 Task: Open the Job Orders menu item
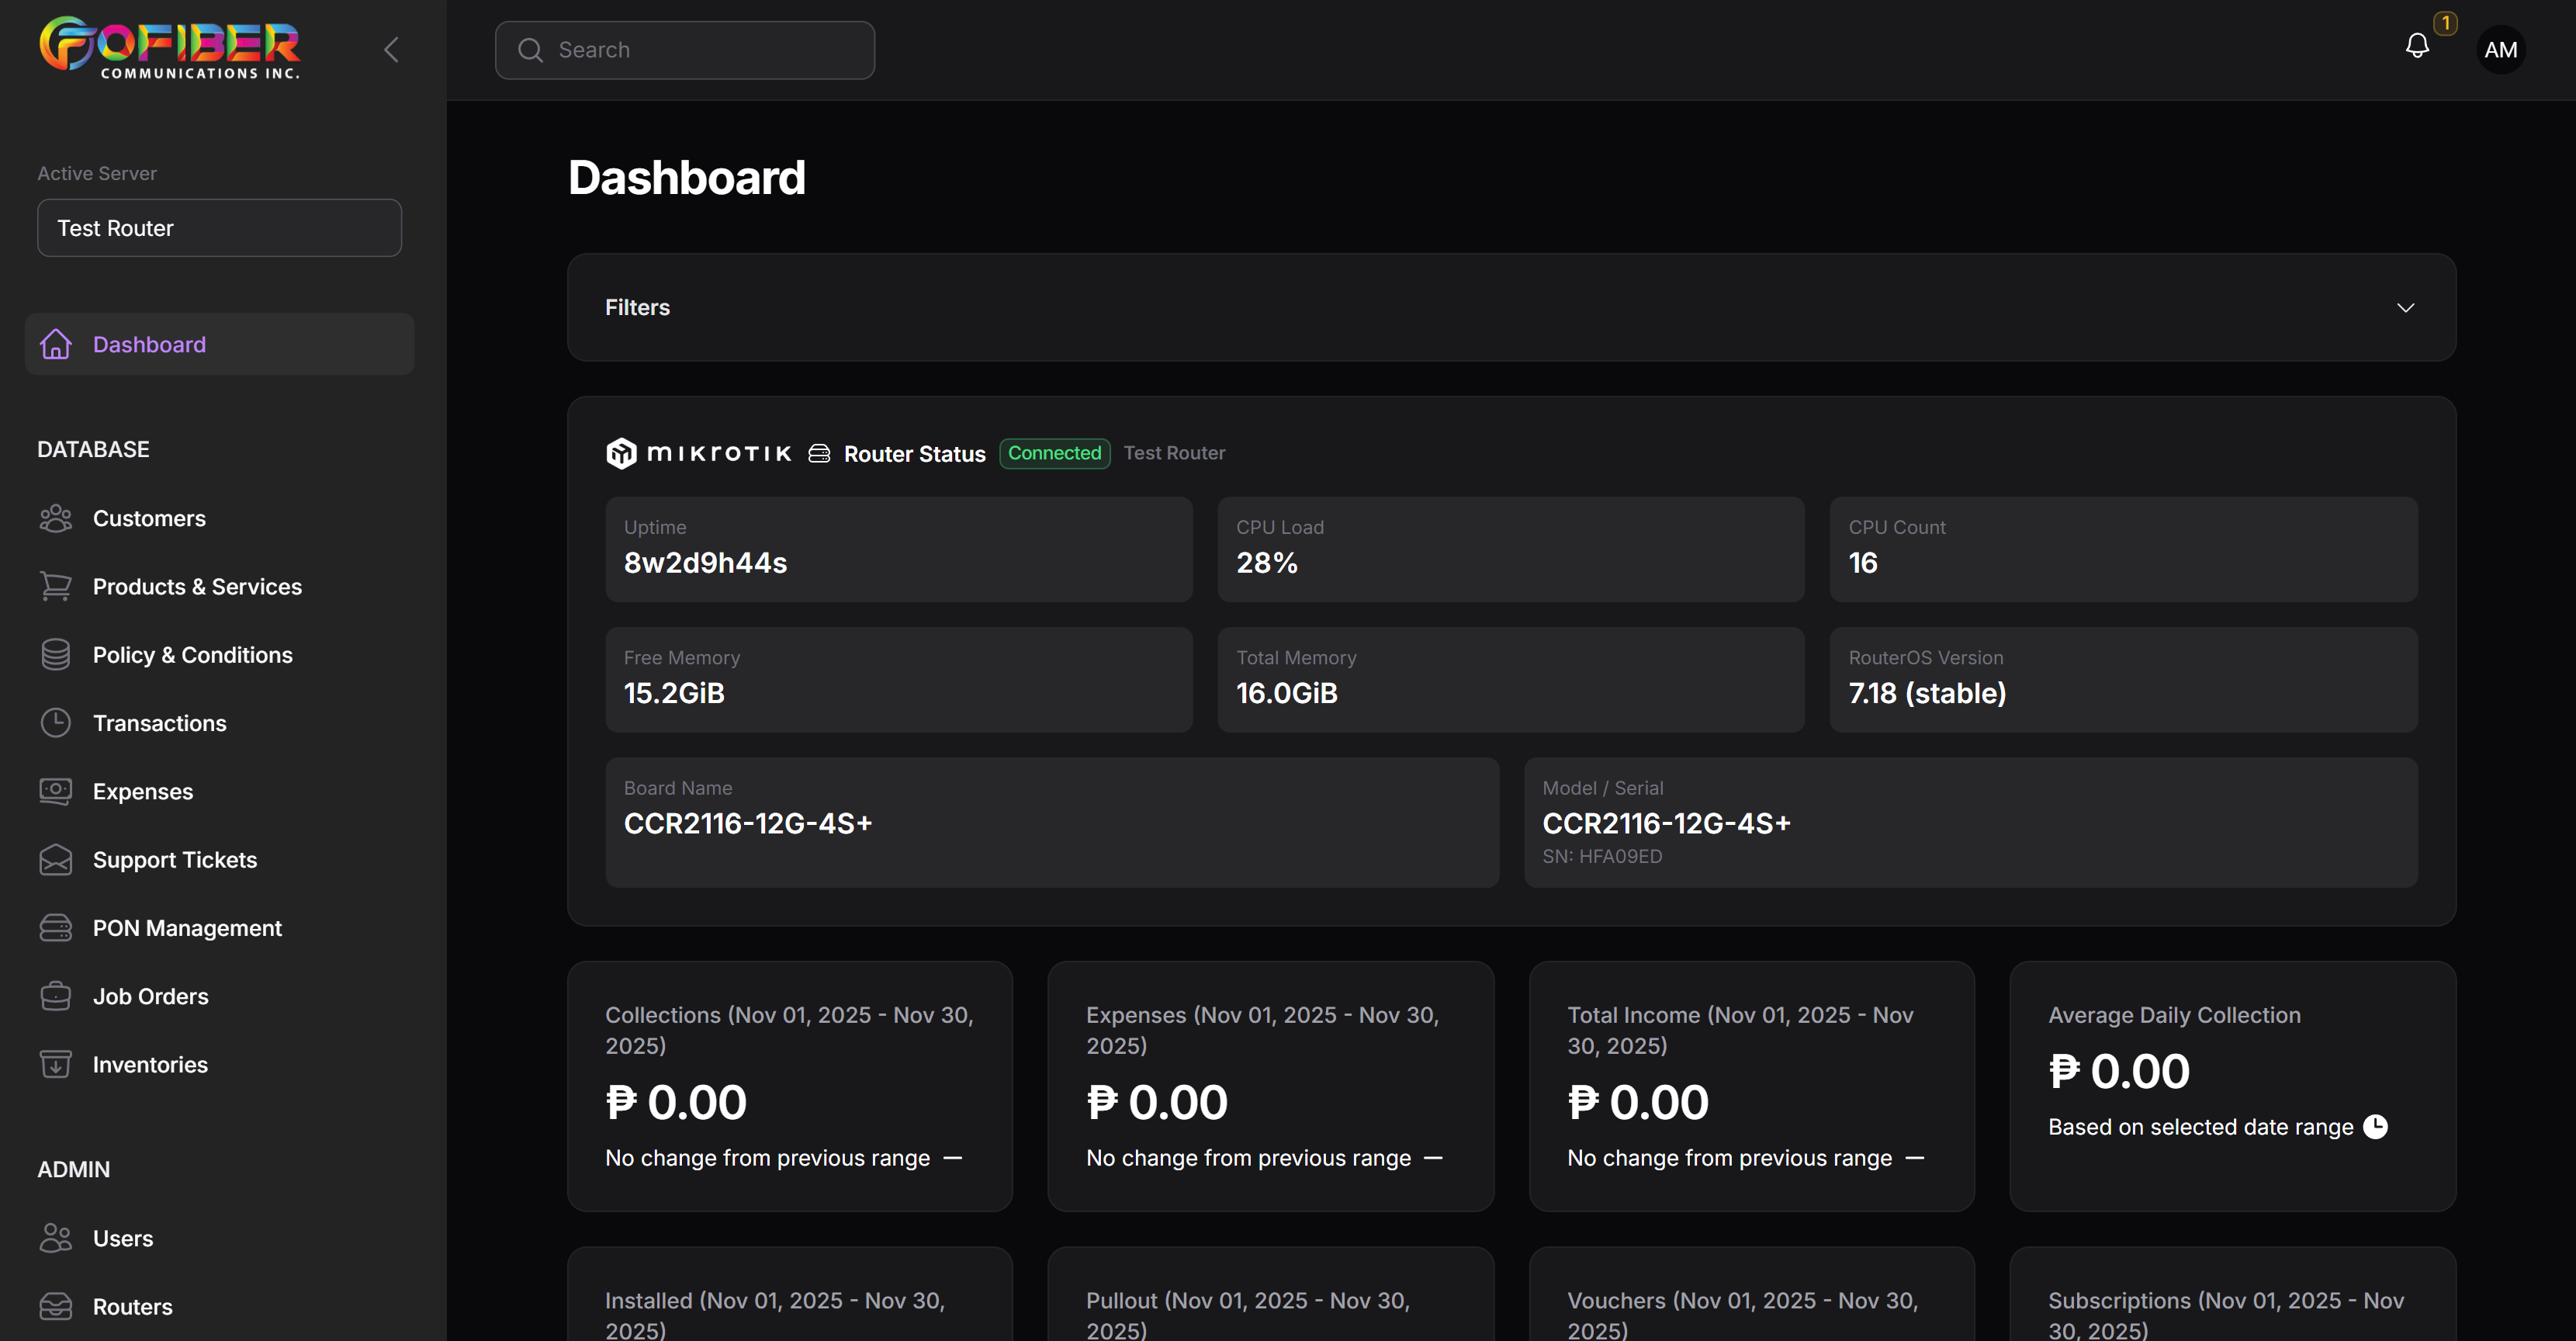pyautogui.click(x=150, y=996)
